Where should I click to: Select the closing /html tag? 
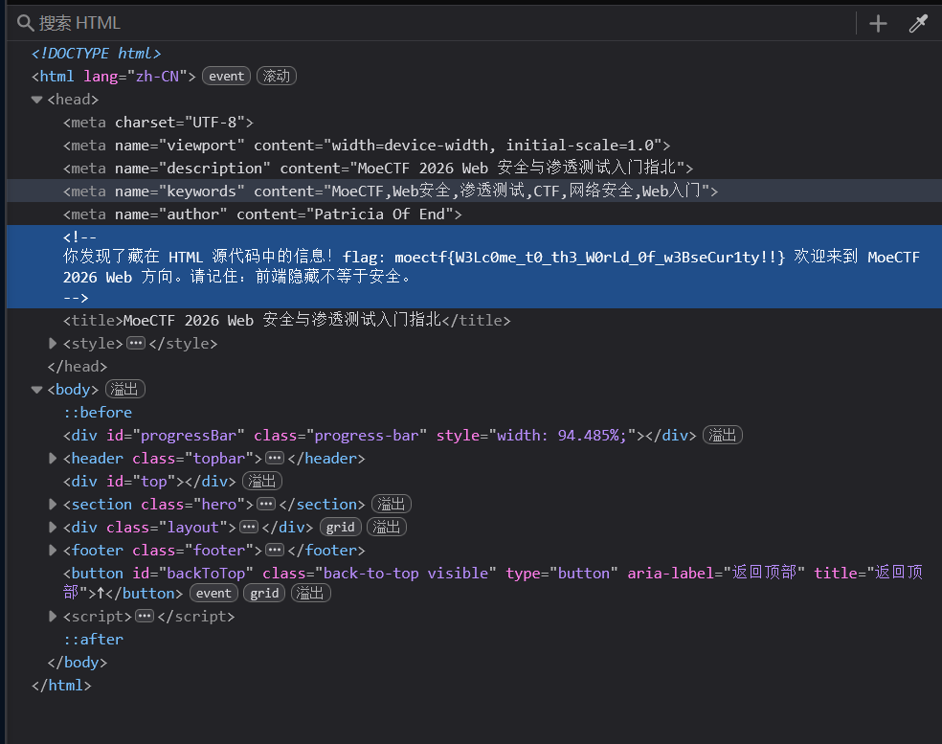61,685
